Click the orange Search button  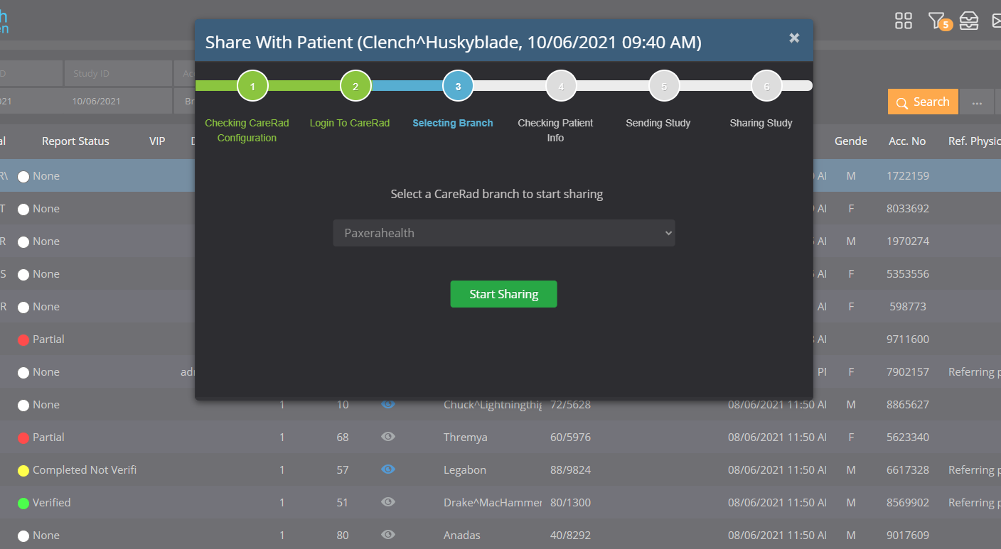[x=922, y=102]
